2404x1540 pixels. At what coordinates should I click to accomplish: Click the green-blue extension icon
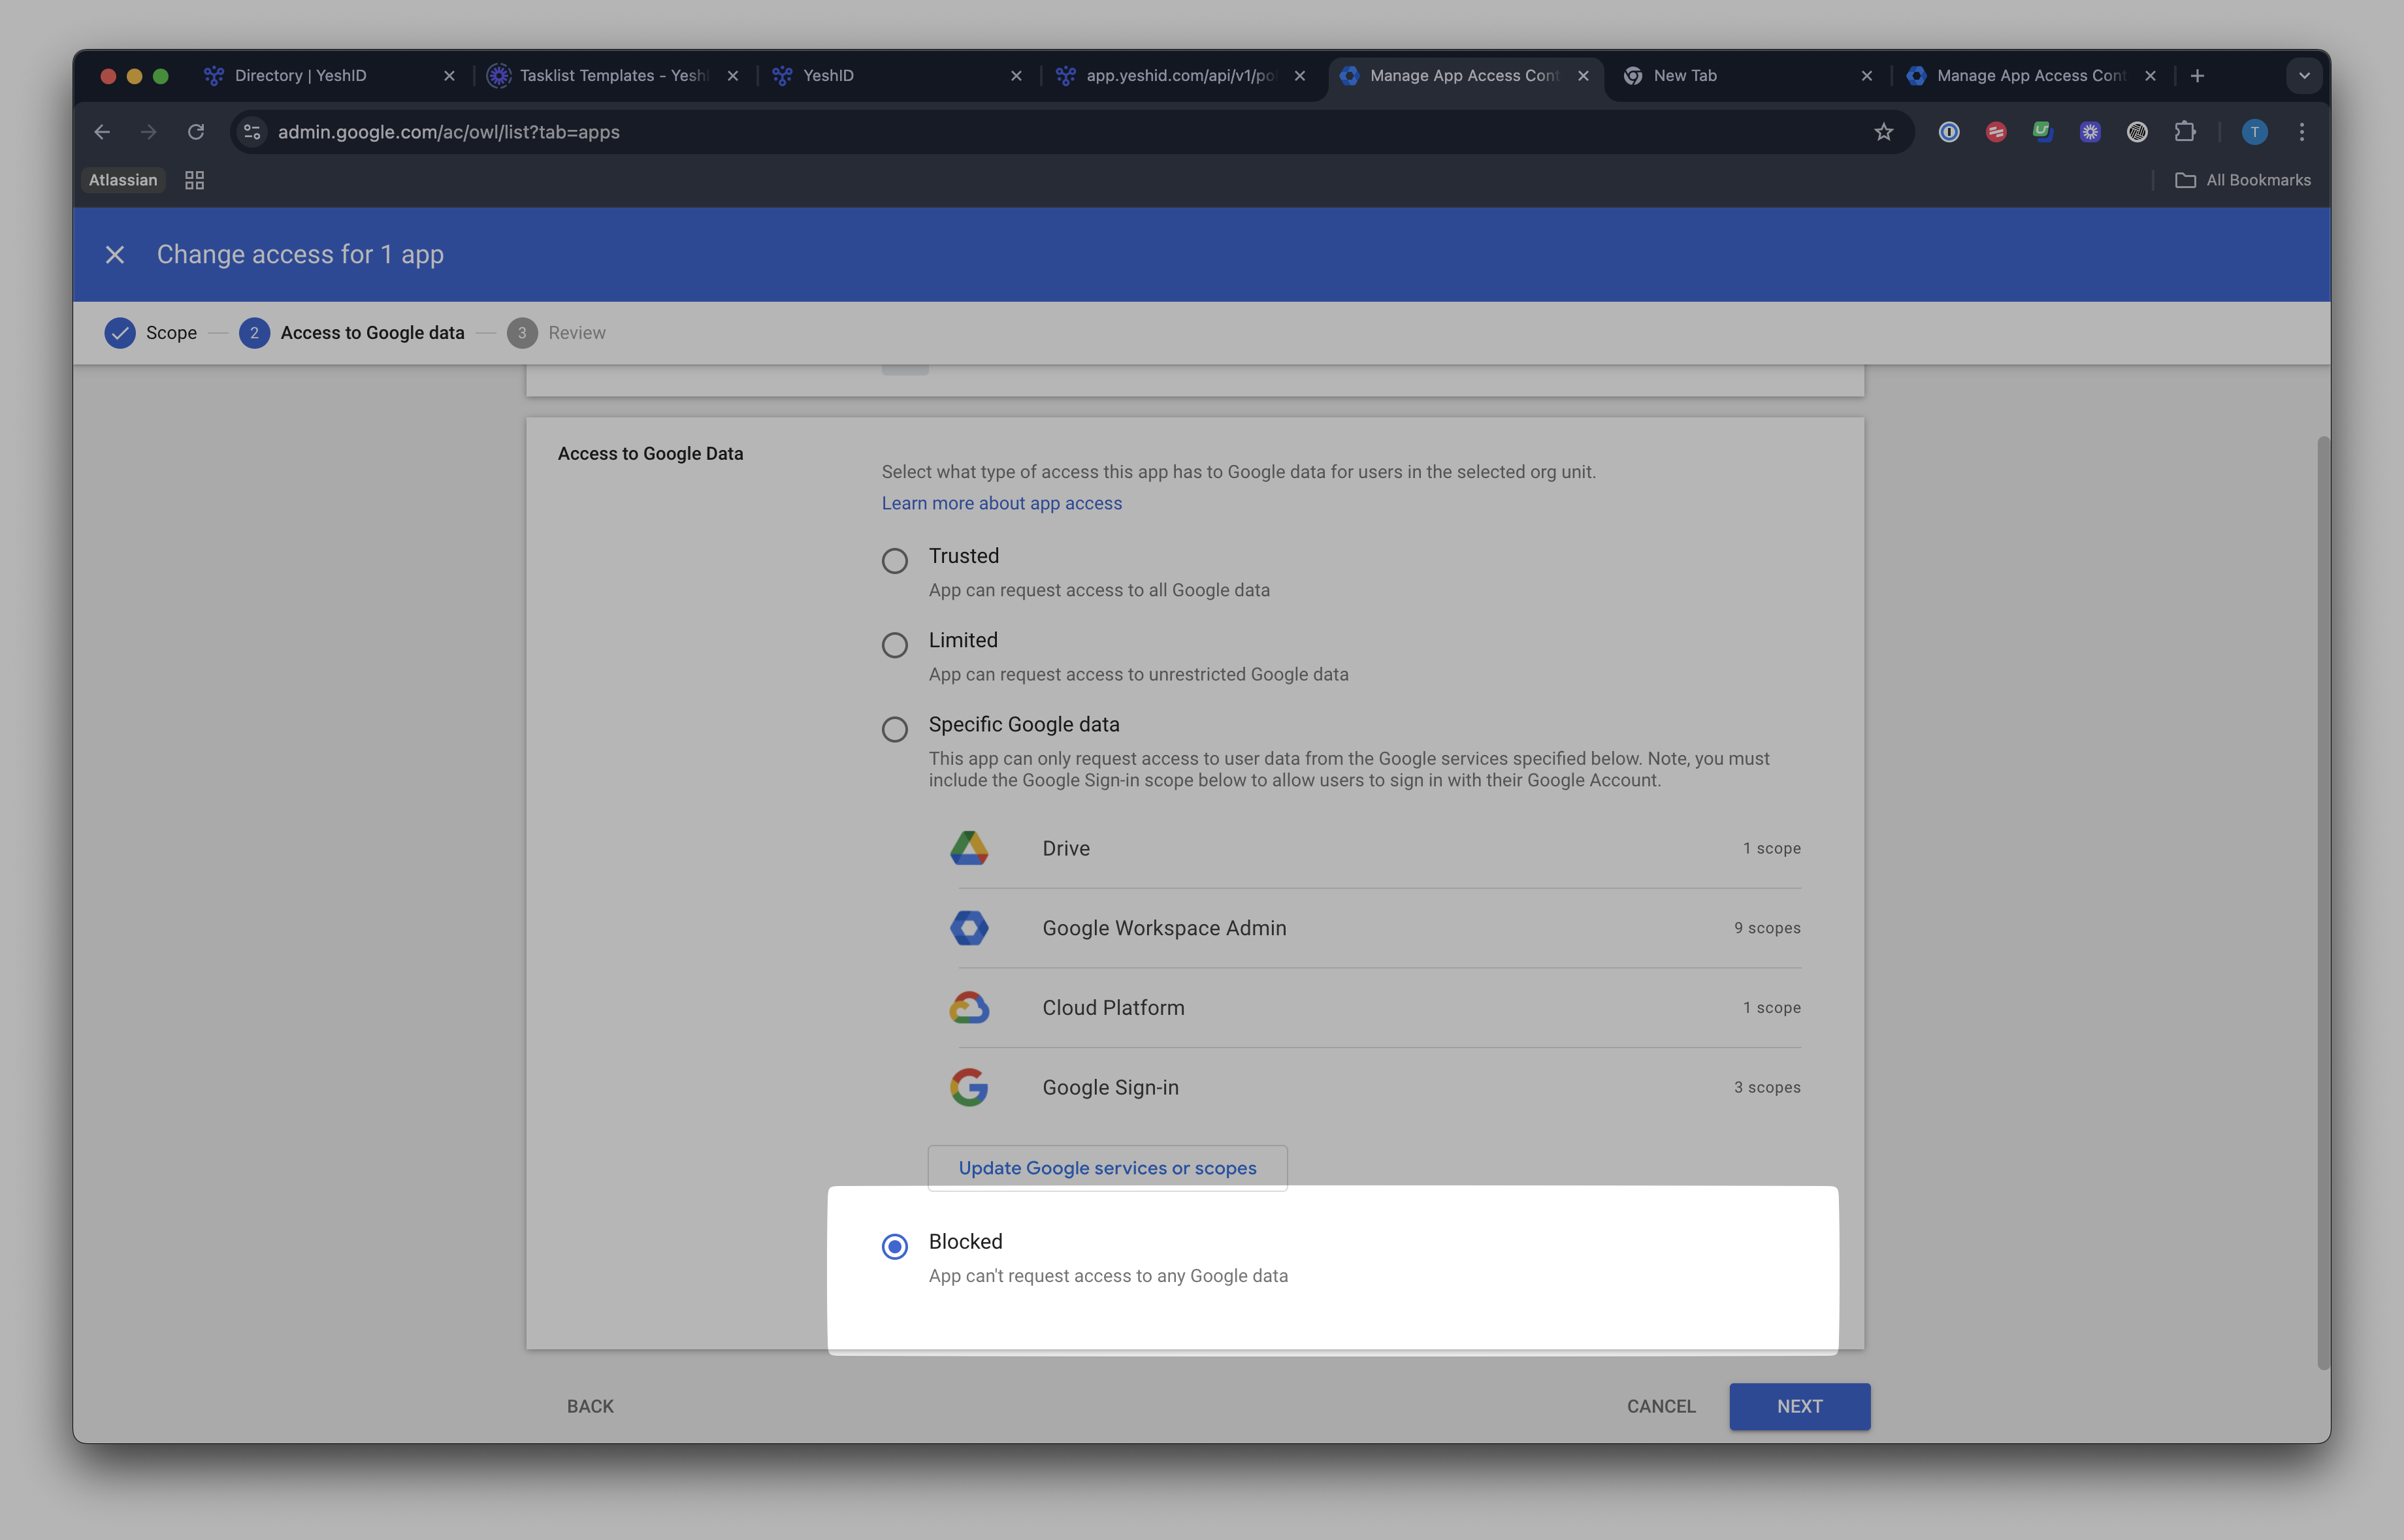[x=2043, y=132]
